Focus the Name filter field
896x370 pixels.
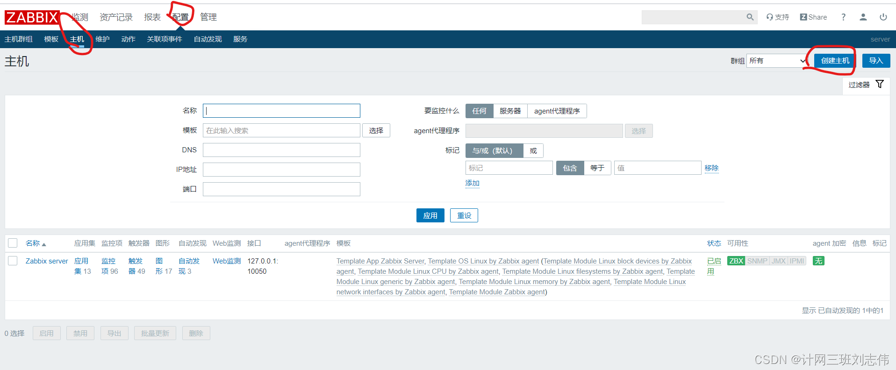click(x=281, y=111)
